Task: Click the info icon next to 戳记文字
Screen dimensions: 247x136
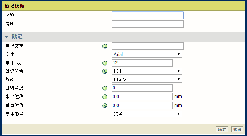Action: coord(105,46)
